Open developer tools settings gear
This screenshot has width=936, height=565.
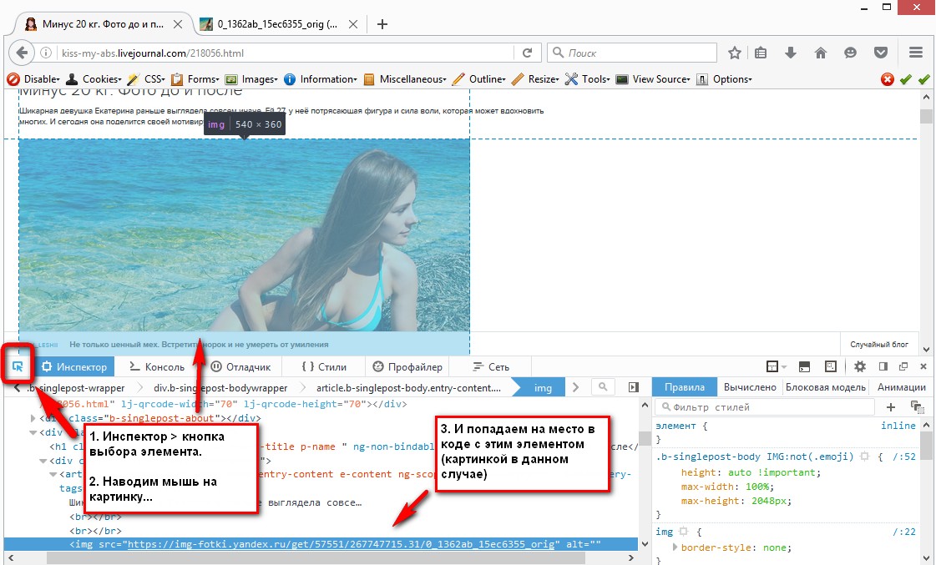[859, 366]
